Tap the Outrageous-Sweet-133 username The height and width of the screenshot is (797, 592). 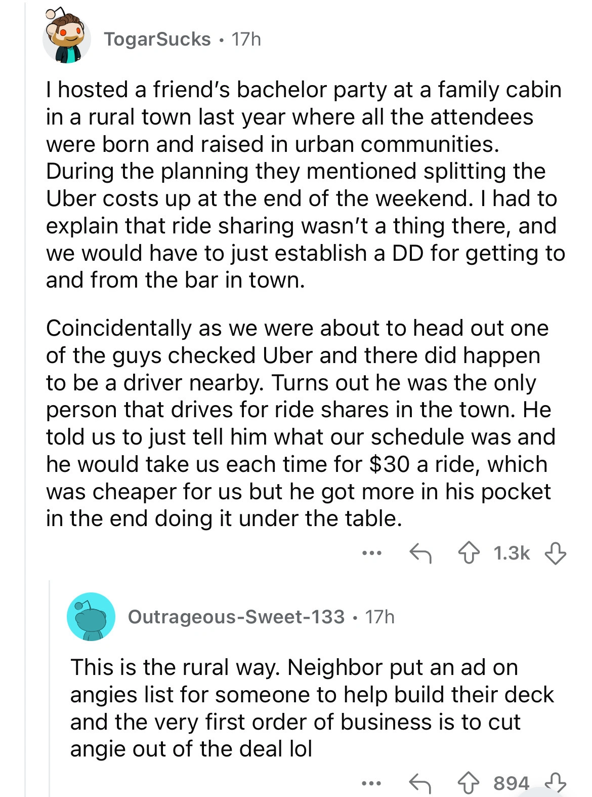[236, 617]
